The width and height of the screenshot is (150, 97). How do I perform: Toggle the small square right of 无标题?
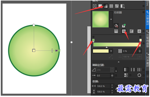click(144, 12)
